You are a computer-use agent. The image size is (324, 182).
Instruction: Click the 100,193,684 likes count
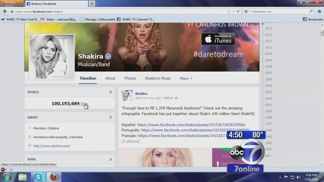point(70,104)
